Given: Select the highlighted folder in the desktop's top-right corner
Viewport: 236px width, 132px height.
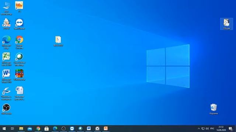Looking at the screenshot, I should point(226,24).
